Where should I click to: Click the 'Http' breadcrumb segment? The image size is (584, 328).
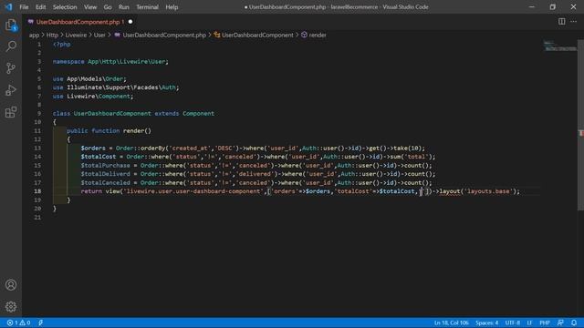click(x=52, y=35)
